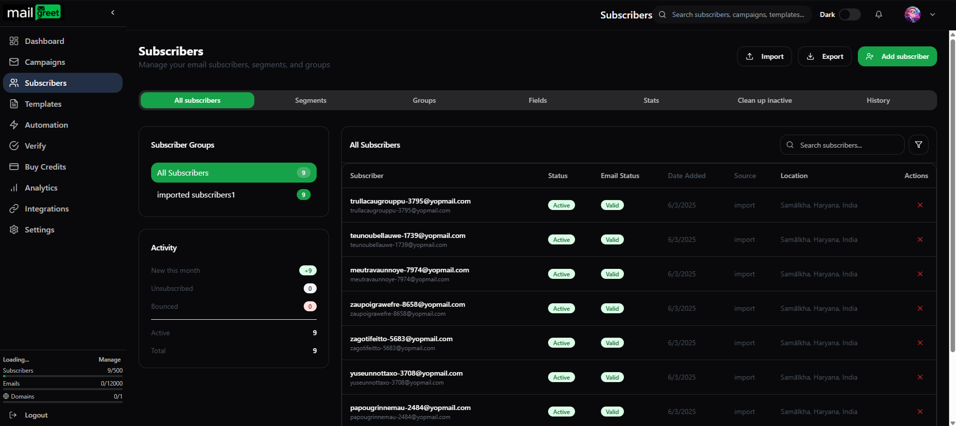Click the Email Status column header

coord(620,176)
